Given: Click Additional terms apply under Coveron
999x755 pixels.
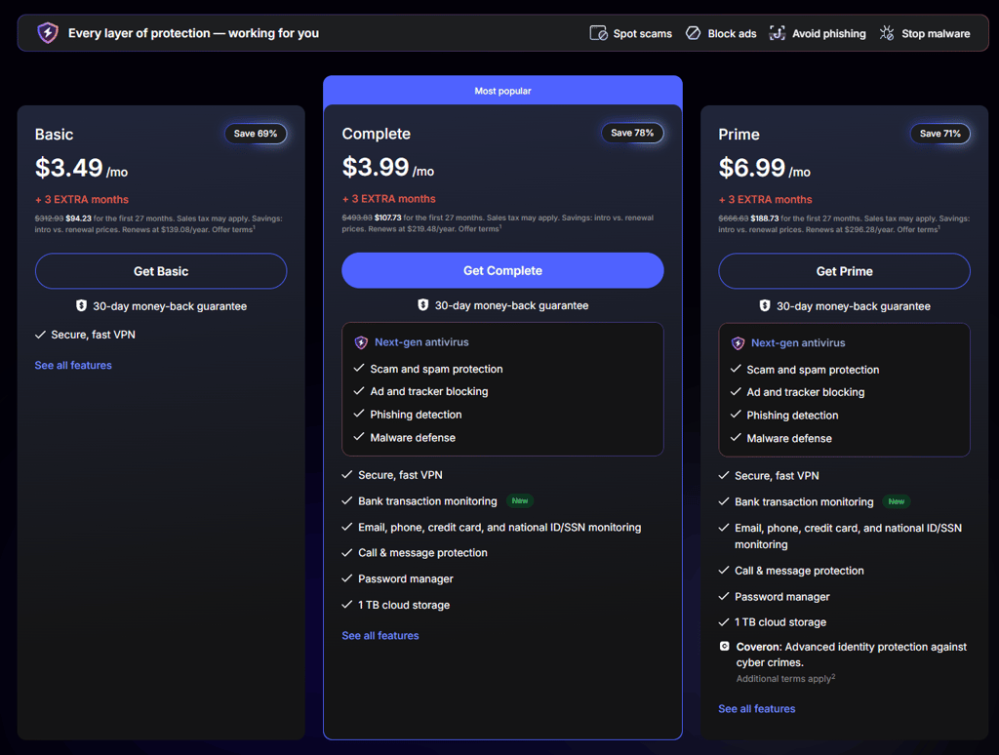Looking at the screenshot, I should (x=785, y=679).
